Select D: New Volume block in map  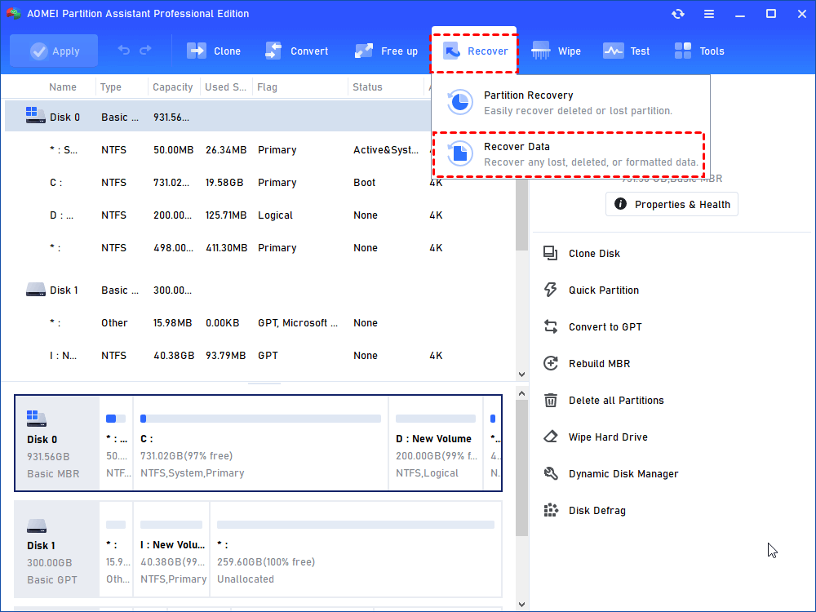coord(436,443)
